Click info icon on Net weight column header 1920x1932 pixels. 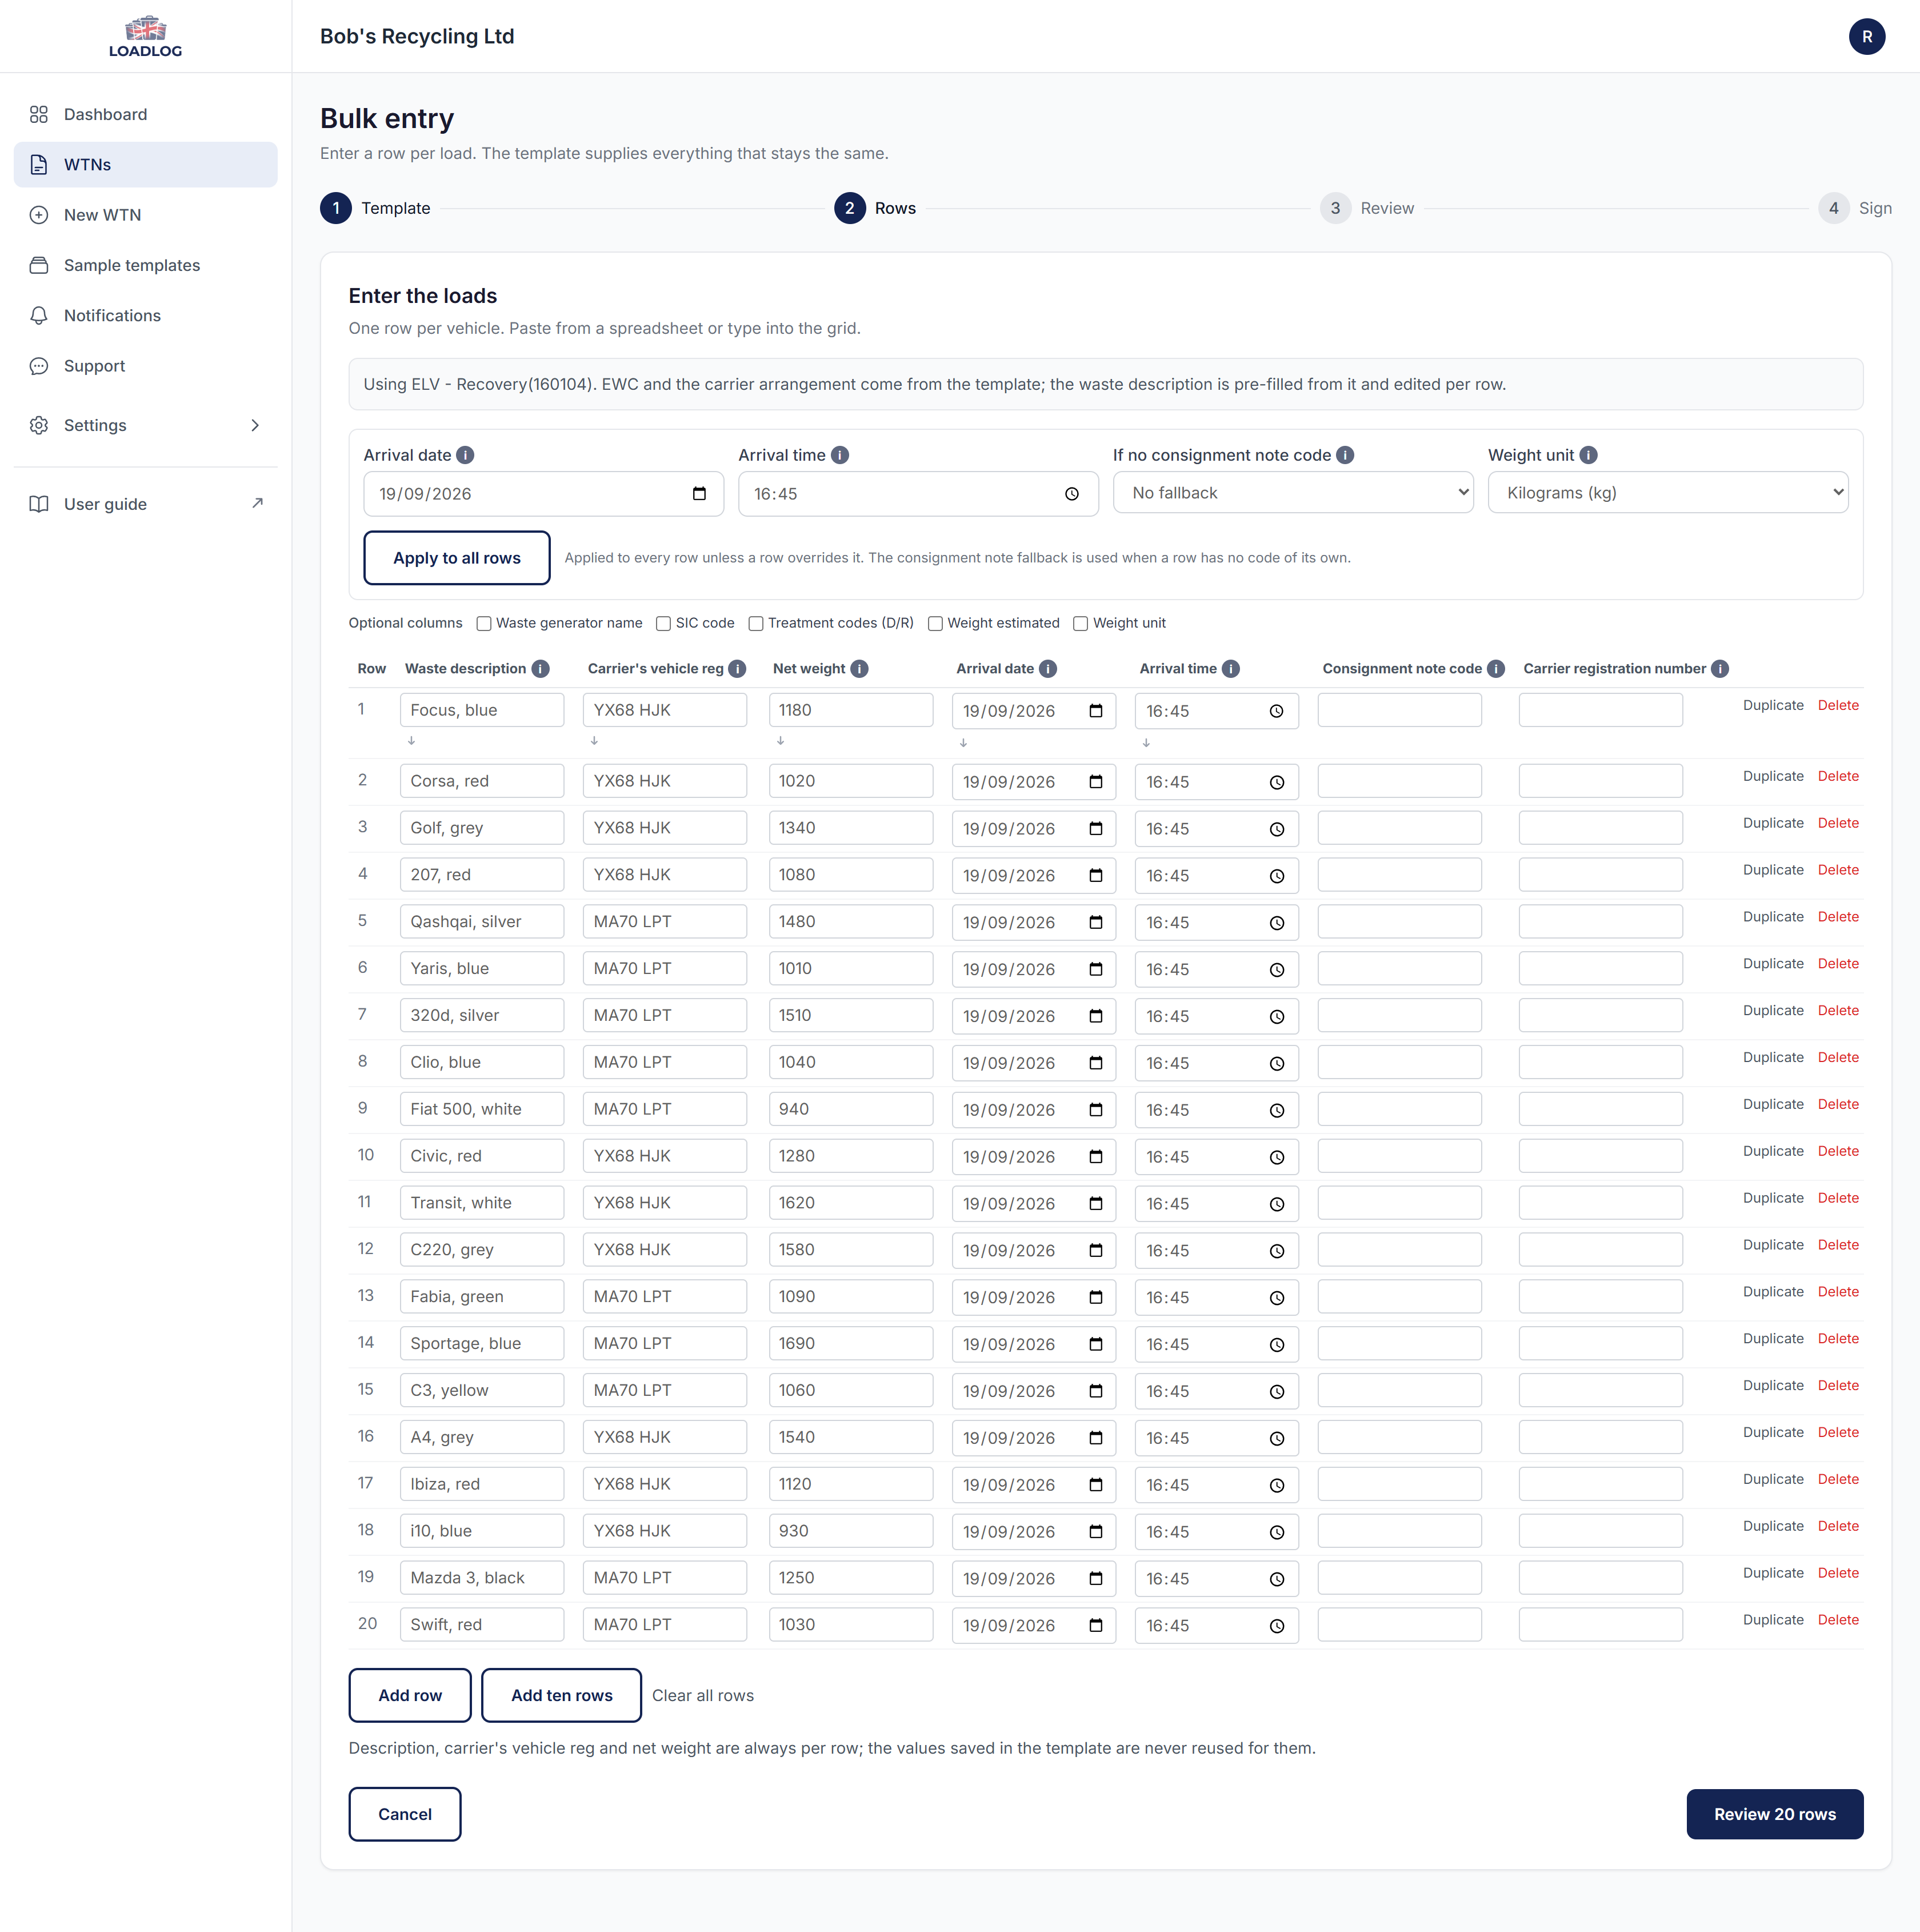[859, 669]
